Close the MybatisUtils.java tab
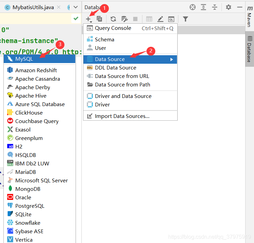 point(59,7)
